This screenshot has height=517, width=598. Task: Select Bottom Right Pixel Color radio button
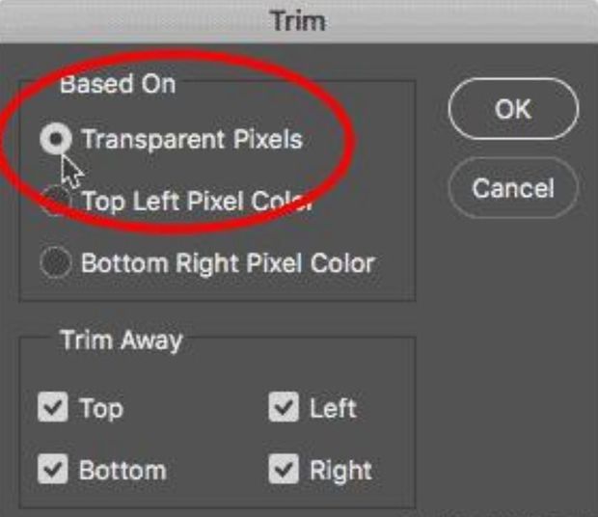click(x=57, y=262)
